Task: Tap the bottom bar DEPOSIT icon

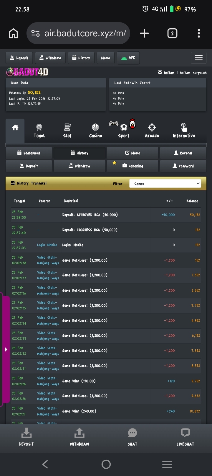Action: [26, 437]
